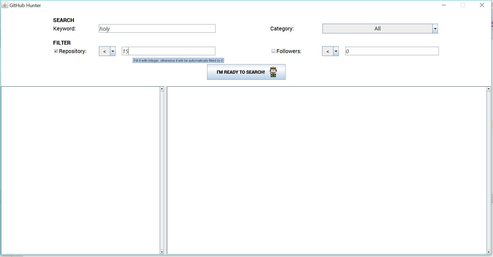Click the left results panel scroll-down arrow

coord(162,252)
